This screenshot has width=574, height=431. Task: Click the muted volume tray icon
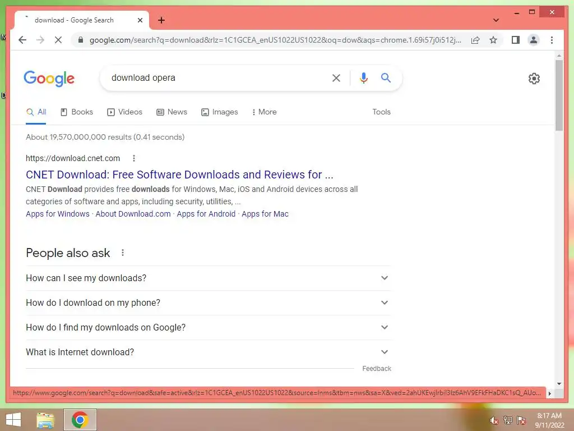[x=494, y=420]
